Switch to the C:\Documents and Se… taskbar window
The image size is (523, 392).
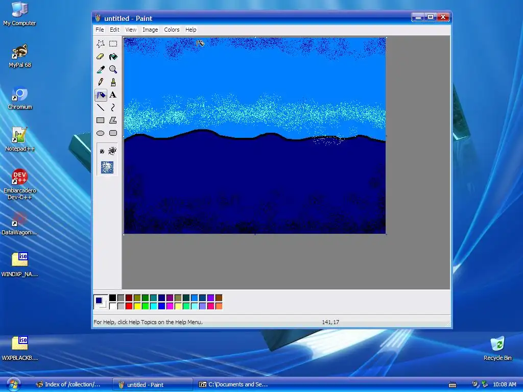tap(234, 384)
